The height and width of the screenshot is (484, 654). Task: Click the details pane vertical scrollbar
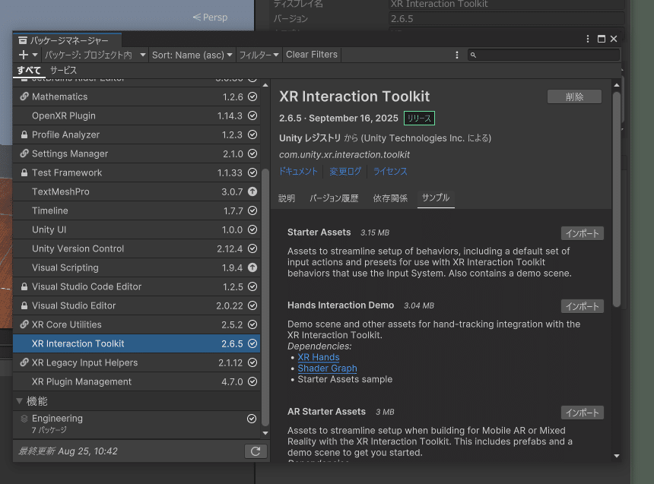617,199
